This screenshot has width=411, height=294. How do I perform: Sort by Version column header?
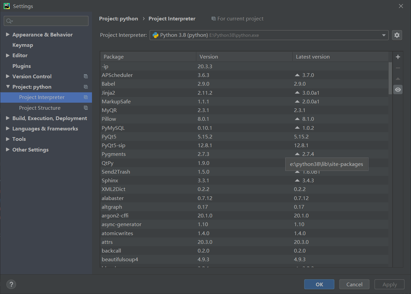244,57
